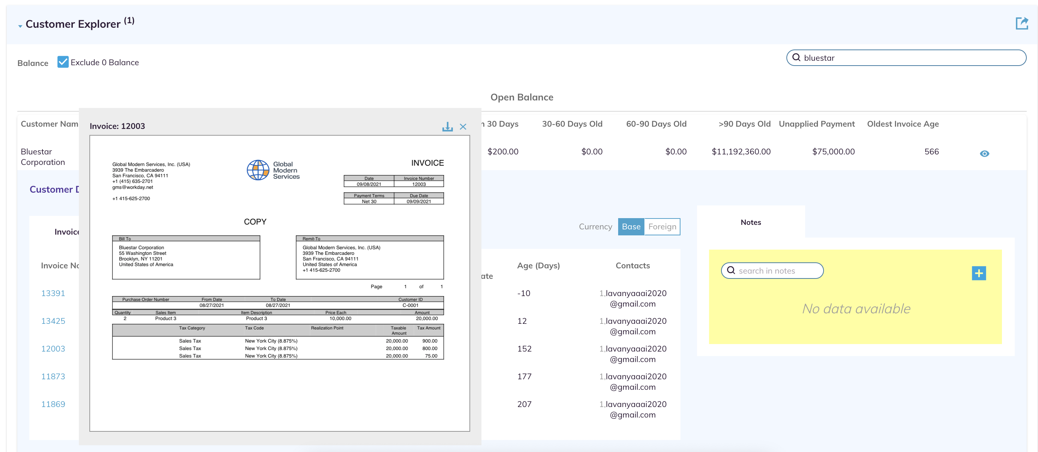
Task: Open invoice 13391
Action: [53, 293]
